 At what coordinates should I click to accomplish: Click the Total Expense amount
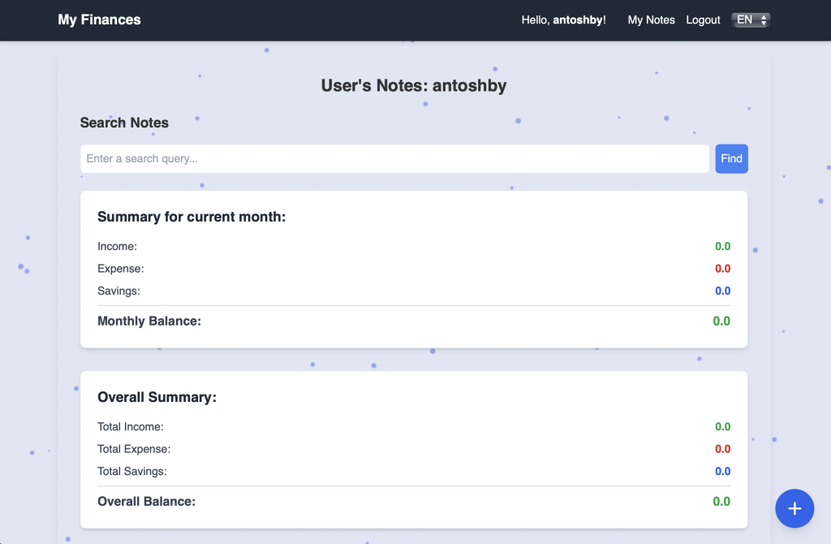[x=722, y=449]
